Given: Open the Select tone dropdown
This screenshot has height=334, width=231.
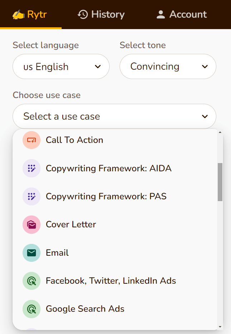Looking at the screenshot, I should click(x=168, y=66).
